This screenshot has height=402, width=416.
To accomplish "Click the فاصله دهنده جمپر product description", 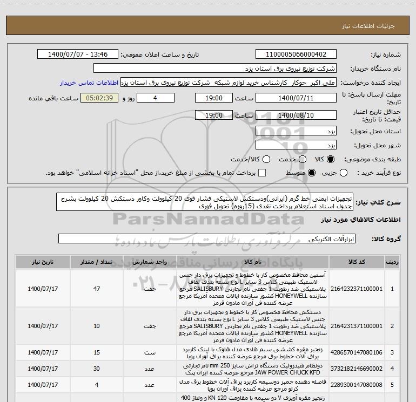I will (253, 385).
